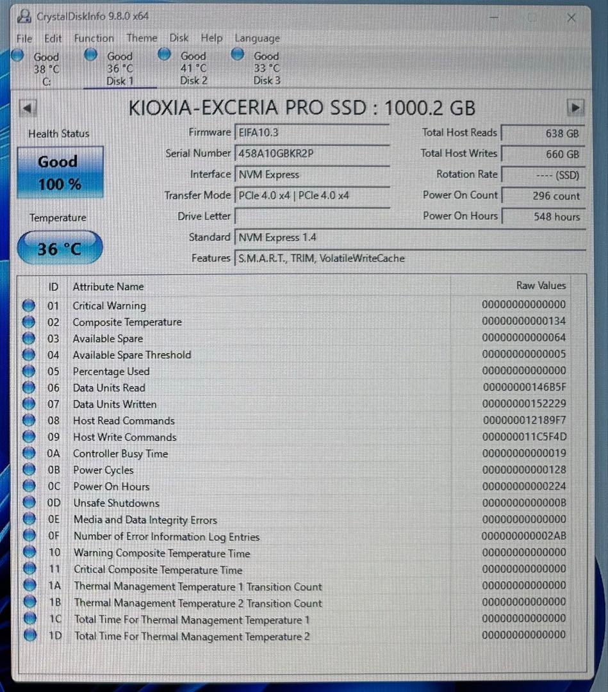Click the status icon for Controller Busy Time
The width and height of the screenshot is (608, 692).
point(29,453)
